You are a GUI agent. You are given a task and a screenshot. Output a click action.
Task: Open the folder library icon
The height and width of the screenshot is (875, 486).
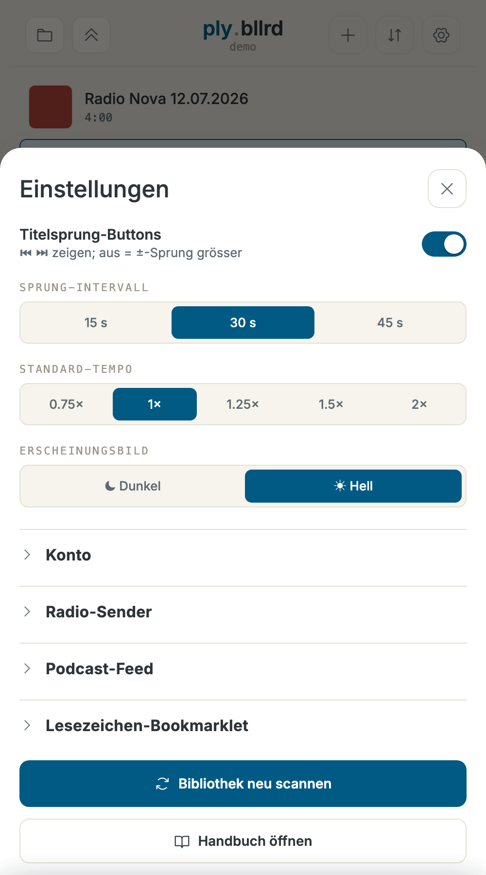click(45, 35)
